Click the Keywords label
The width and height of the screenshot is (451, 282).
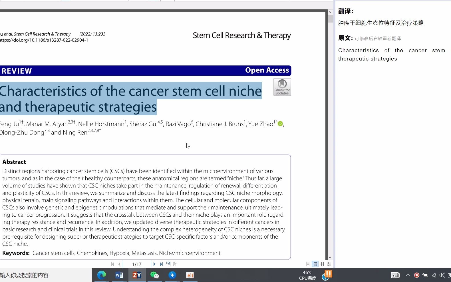[x=16, y=253]
